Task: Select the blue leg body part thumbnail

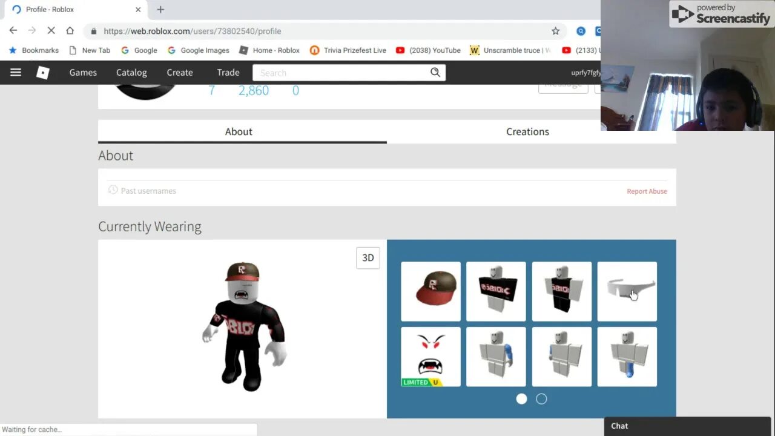Action: click(627, 357)
